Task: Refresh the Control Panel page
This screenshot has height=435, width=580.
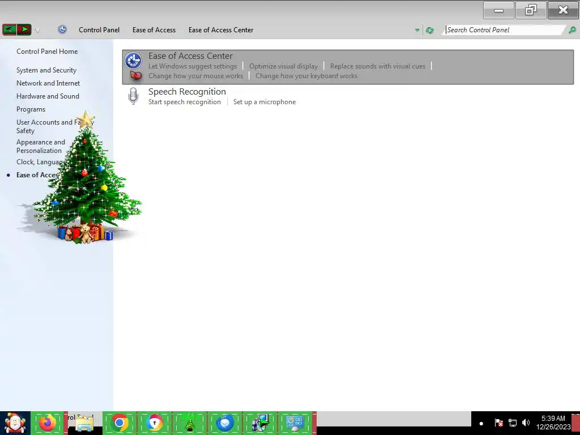Action: pyautogui.click(x=429, y=31)
